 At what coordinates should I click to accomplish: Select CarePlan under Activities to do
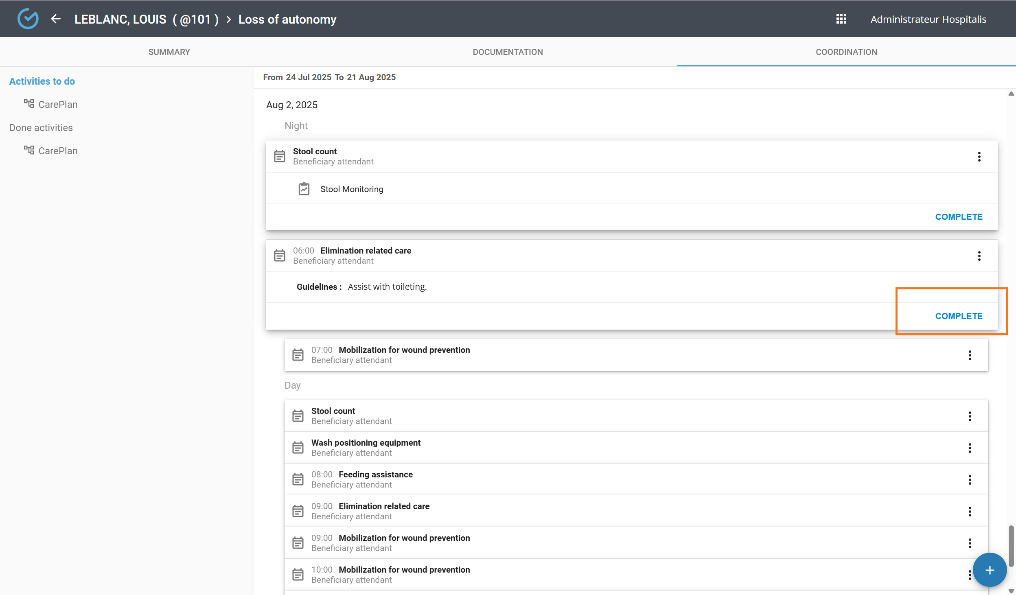tap(58, 105)
